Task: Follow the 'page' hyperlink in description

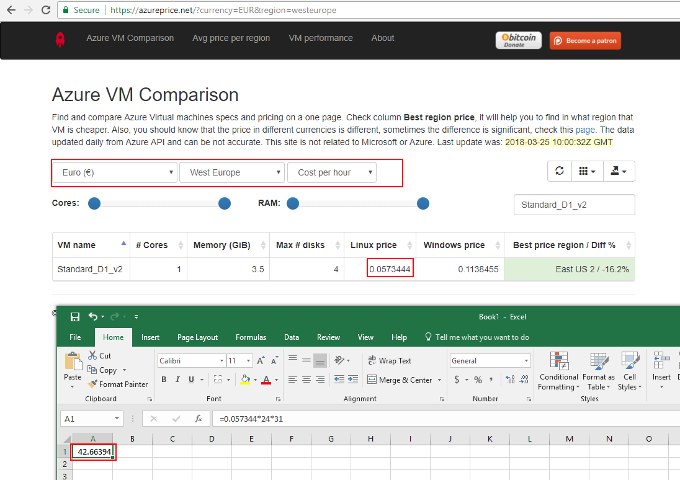Action: 584,130
